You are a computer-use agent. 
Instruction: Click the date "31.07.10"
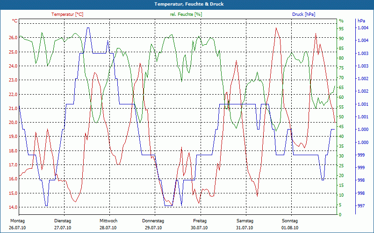245,228
